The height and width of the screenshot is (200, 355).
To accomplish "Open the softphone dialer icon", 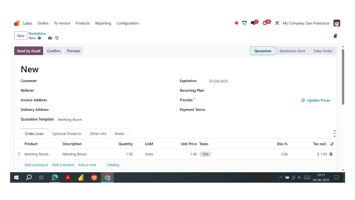I will click(244, 23).
